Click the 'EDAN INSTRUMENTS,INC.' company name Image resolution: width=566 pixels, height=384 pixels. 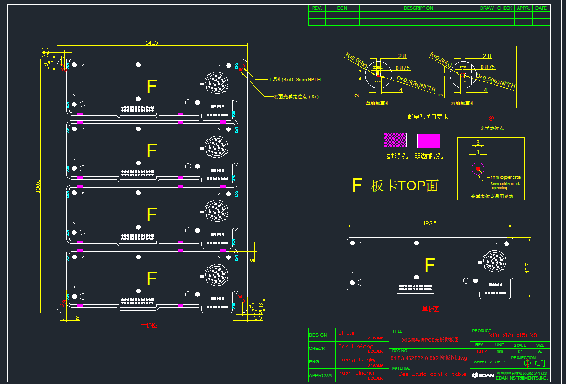tap(522, 378)
